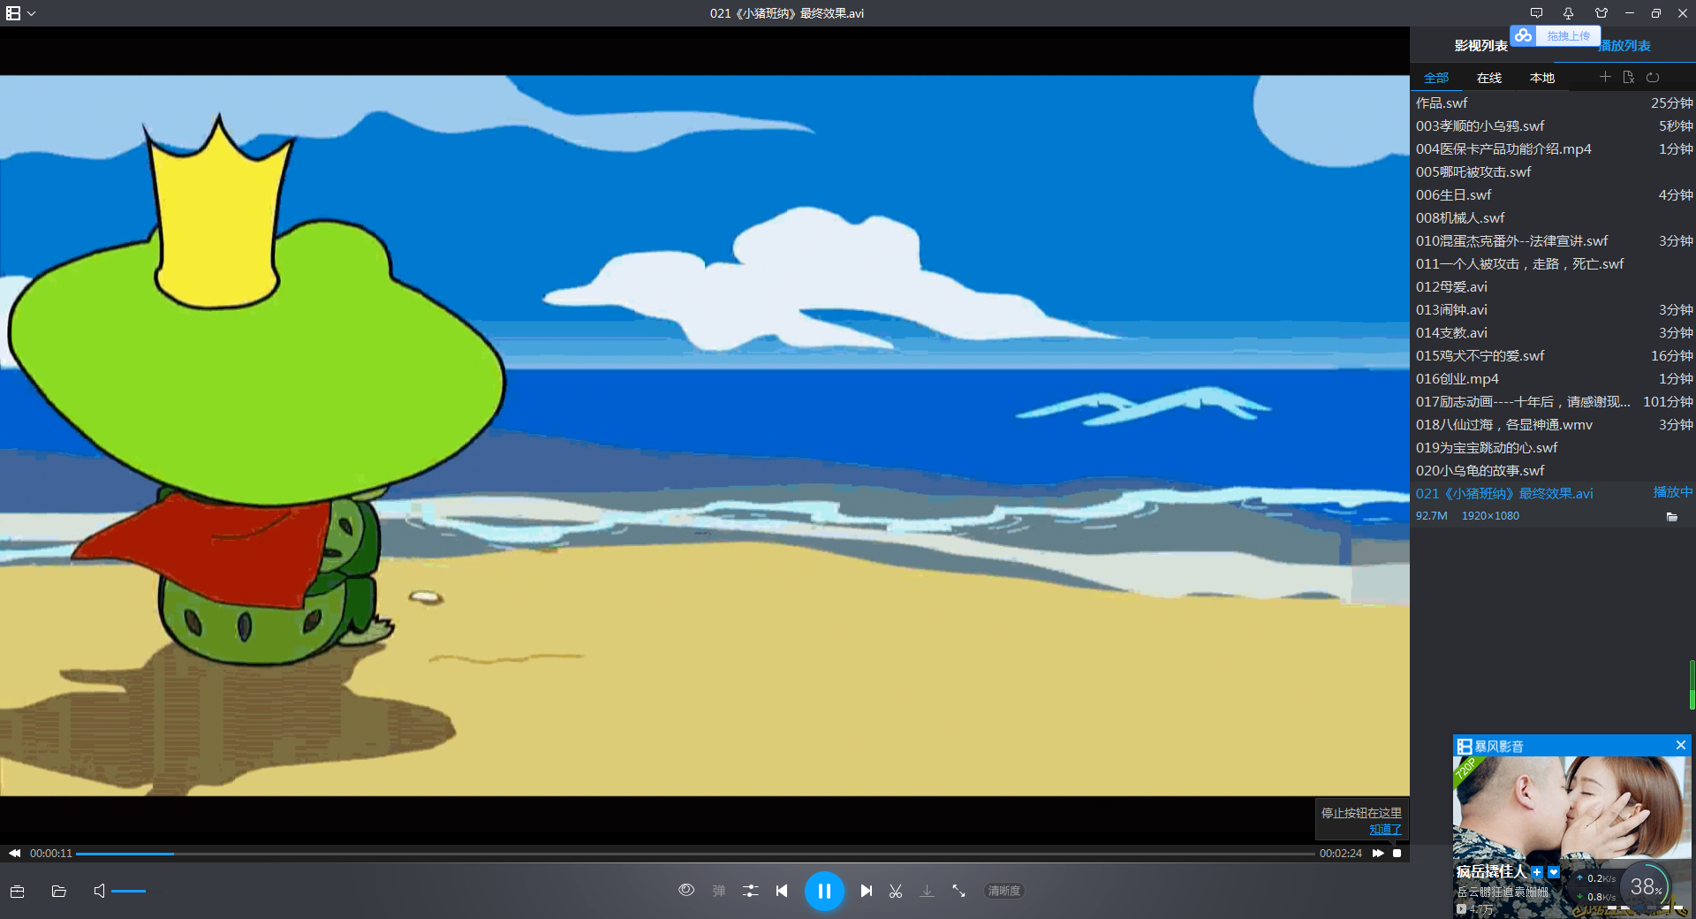Click the download arrow icon
Image resolution: width=1696 pixels, height=919 pixels.
point(927,891)
